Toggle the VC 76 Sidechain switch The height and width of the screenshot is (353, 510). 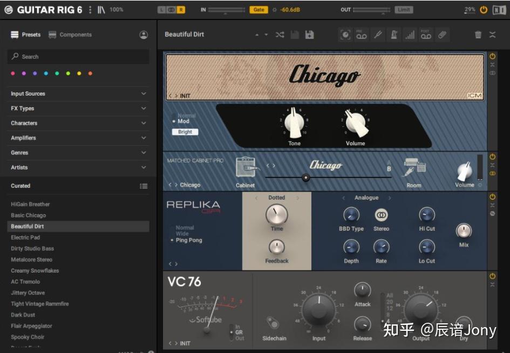click(x=273, y=323)
